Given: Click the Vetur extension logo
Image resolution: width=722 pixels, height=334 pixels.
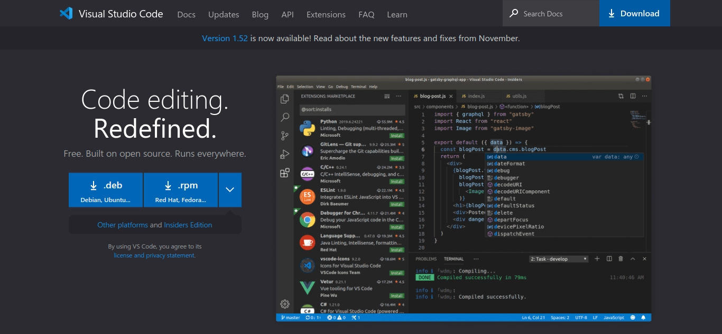Looking at the screenshot, I should (x=308, y=288).
